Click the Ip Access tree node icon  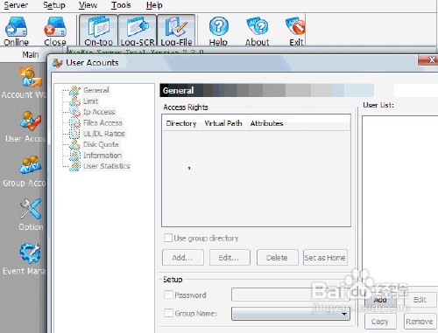75,112
